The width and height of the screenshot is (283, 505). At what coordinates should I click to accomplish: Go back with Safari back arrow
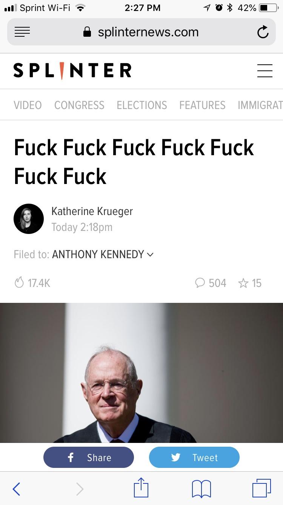pos(16,489)
